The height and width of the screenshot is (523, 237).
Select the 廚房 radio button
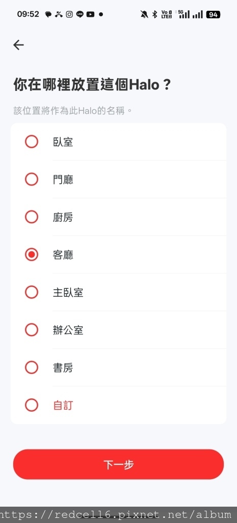coord(32,217)
